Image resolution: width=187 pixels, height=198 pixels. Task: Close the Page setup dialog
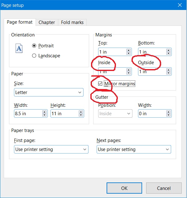[x=180, y=5]
